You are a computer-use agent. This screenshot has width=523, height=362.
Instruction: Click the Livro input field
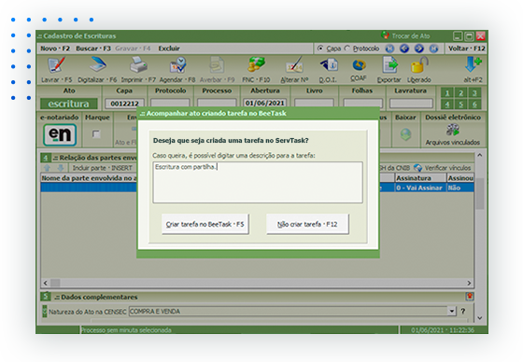[x=314, y=104]
